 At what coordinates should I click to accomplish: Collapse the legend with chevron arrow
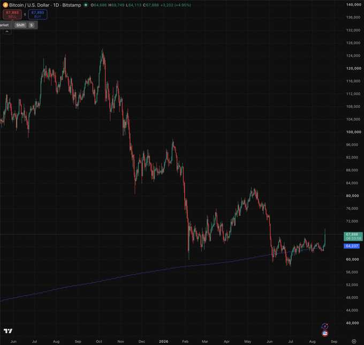click(7, 32)
